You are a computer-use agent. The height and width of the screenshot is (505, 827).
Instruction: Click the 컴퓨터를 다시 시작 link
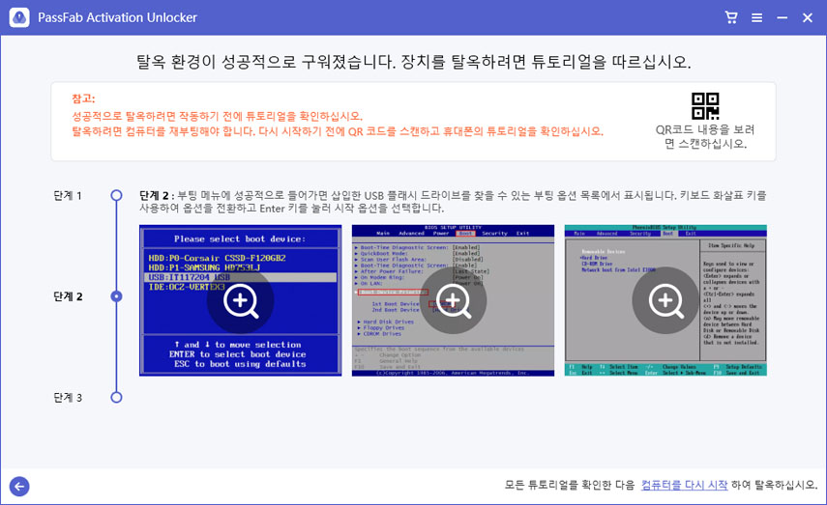click(684, 485)
